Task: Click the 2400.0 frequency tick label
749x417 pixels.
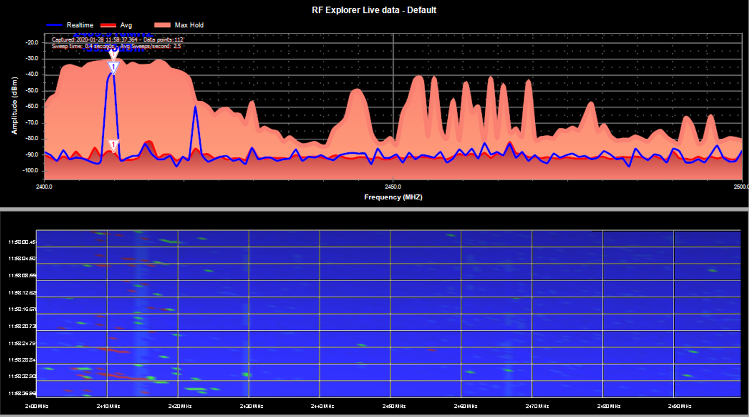Action: coord(43,186)
